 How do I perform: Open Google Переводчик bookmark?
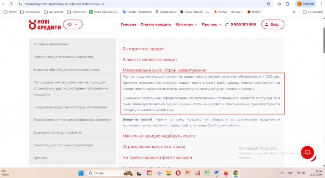(137, 12)
